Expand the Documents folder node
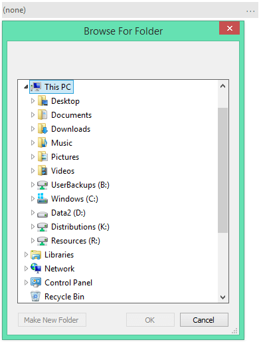The width and height of the screenshot is (261, 342). (x=33, y=115)
